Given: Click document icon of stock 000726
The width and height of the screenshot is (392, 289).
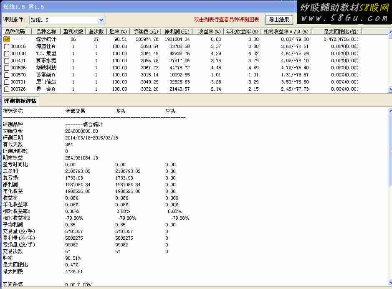Looking at the screenshot, I should click(7, 89).
